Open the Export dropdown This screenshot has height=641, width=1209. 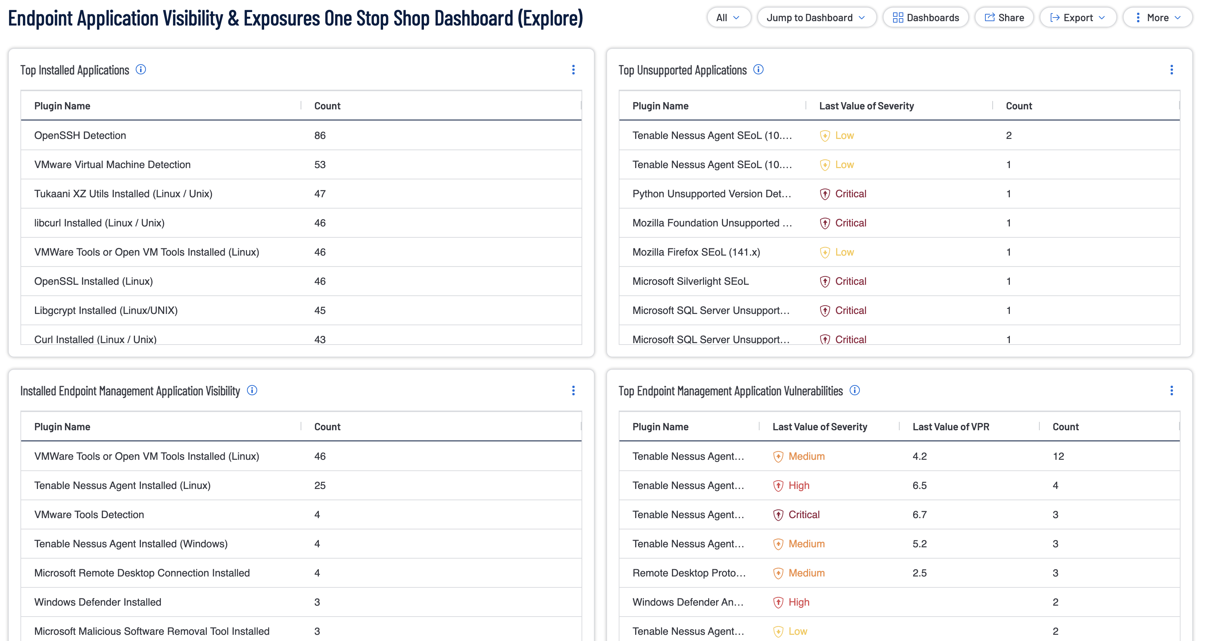click(1078, 18)
